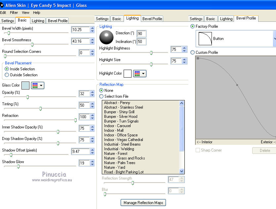Click the Button factory profile thumbnail

[205, 39]
